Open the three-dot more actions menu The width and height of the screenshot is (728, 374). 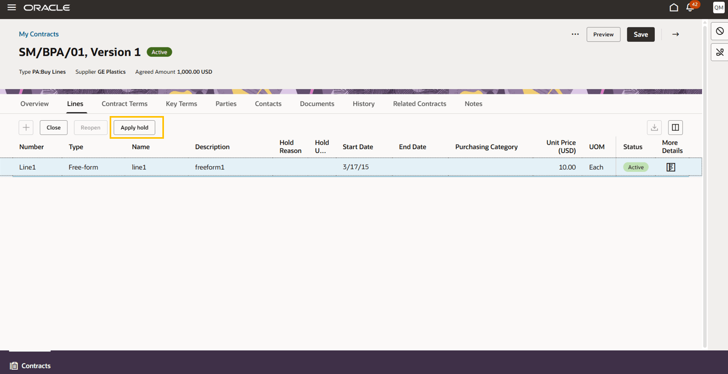coord(575,34)
